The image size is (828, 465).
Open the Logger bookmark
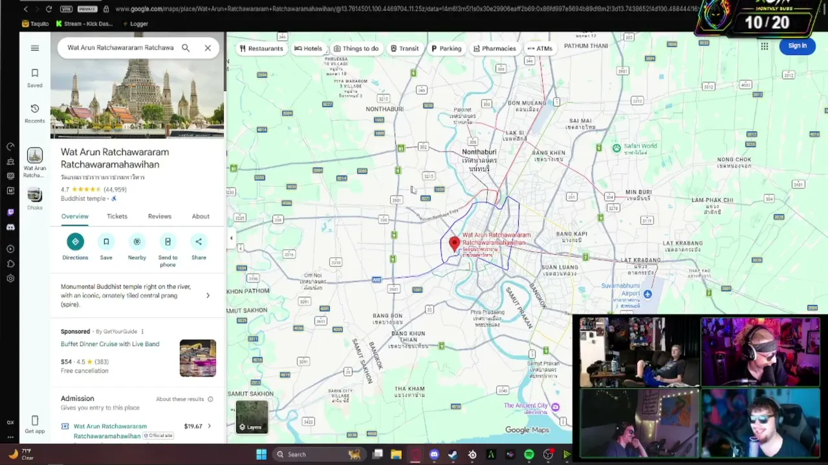pyautogui.click(x=134, y=24)
